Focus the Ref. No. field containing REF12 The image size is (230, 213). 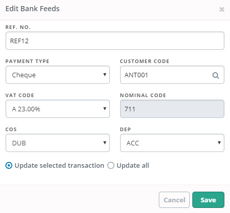tap(115, 41)
